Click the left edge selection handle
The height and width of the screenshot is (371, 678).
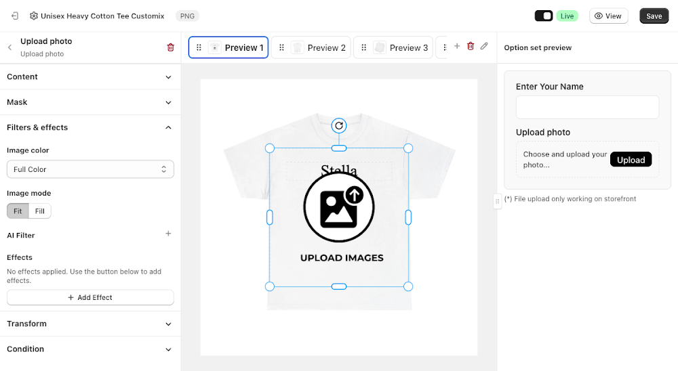click(x=270, y=217)
